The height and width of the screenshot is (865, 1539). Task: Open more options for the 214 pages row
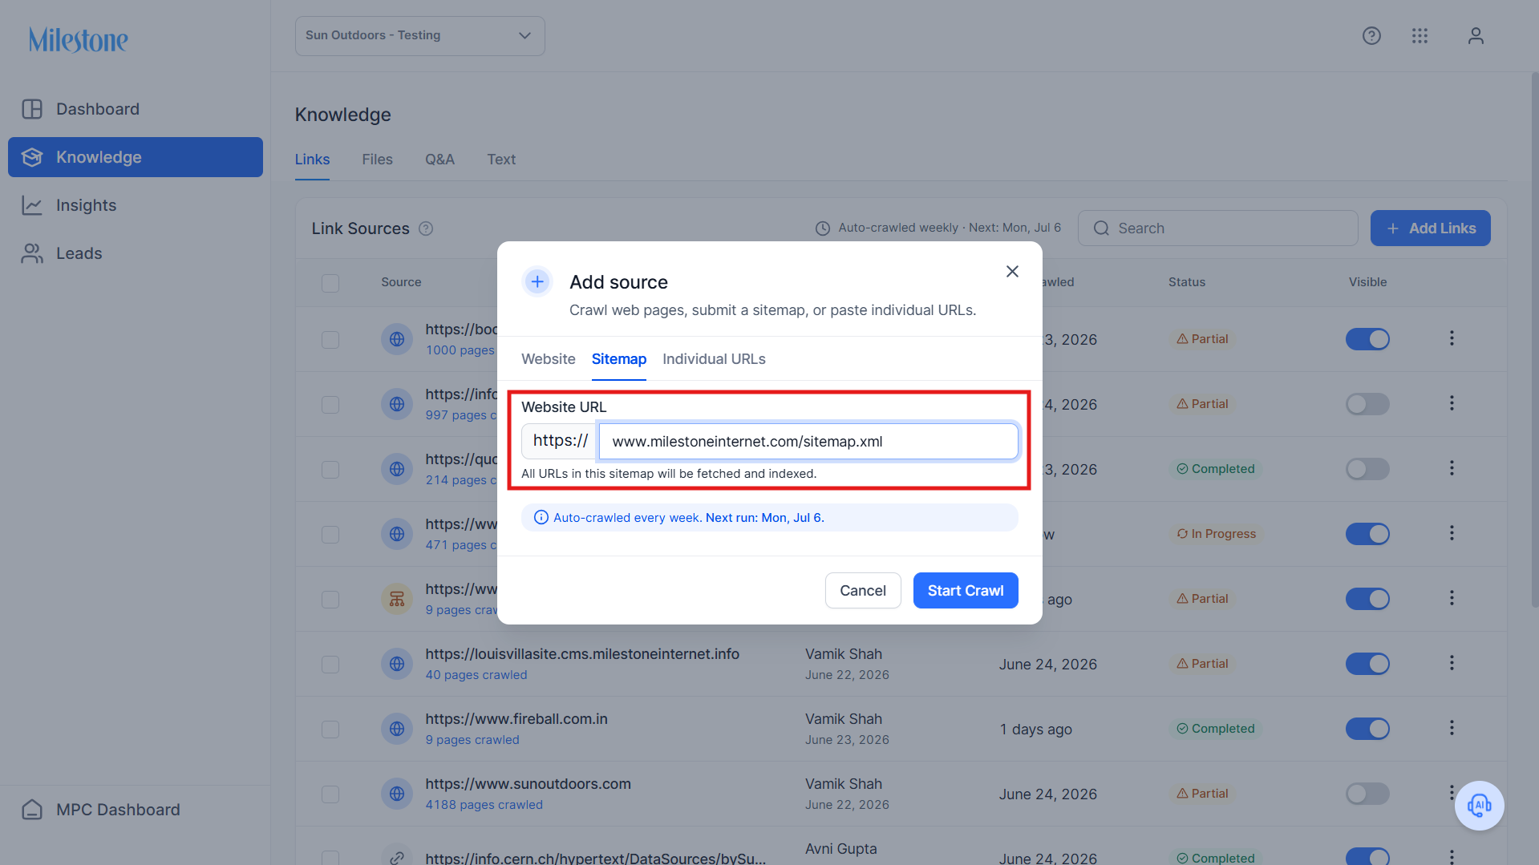point(1452,468)
